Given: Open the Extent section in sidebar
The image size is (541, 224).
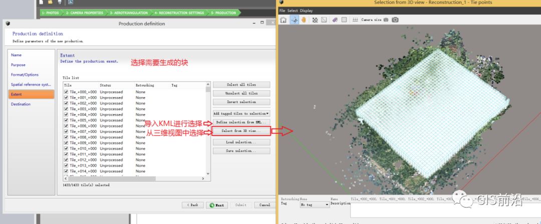Looking at the screenshot, I should click(31, 94).
